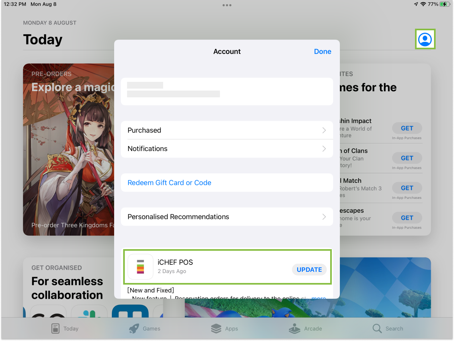
Task: Tap the iCHEF POS app icon
Action: tap(140, 267)
